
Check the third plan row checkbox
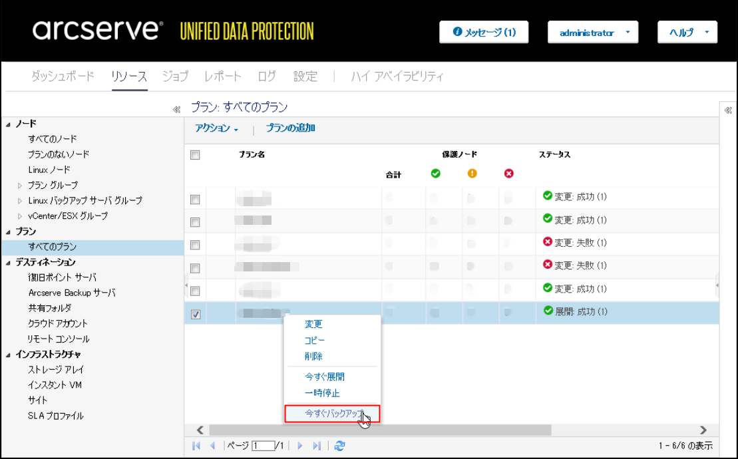point(195,245)
